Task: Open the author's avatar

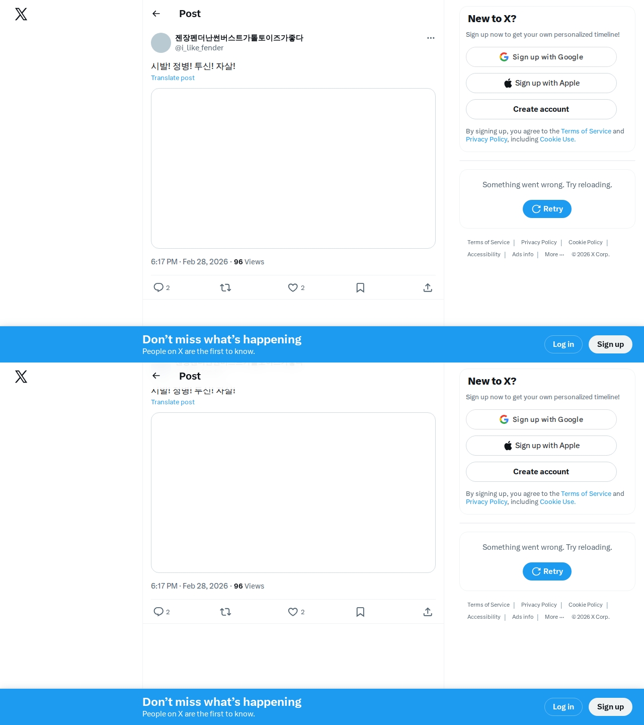Action: 161,43
